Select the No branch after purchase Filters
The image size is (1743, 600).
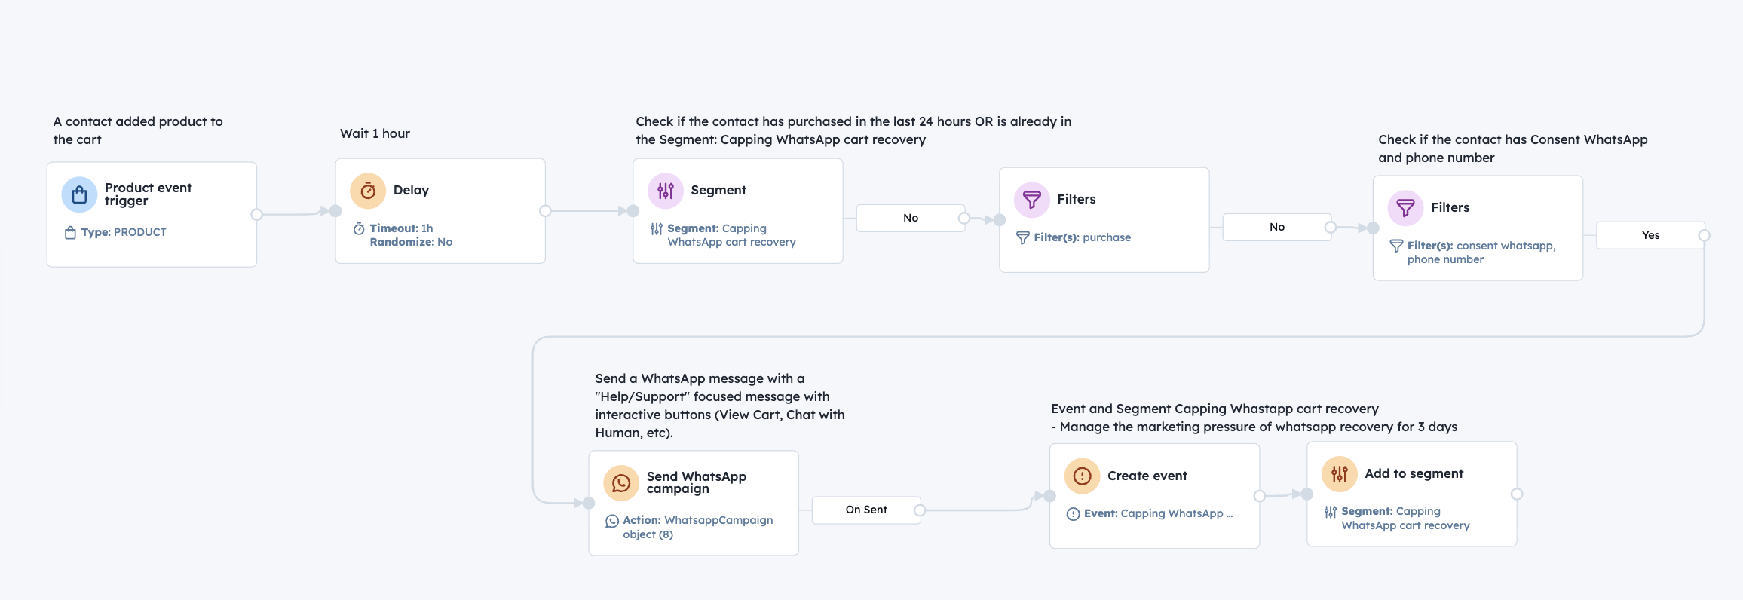tap(1276, 228)
